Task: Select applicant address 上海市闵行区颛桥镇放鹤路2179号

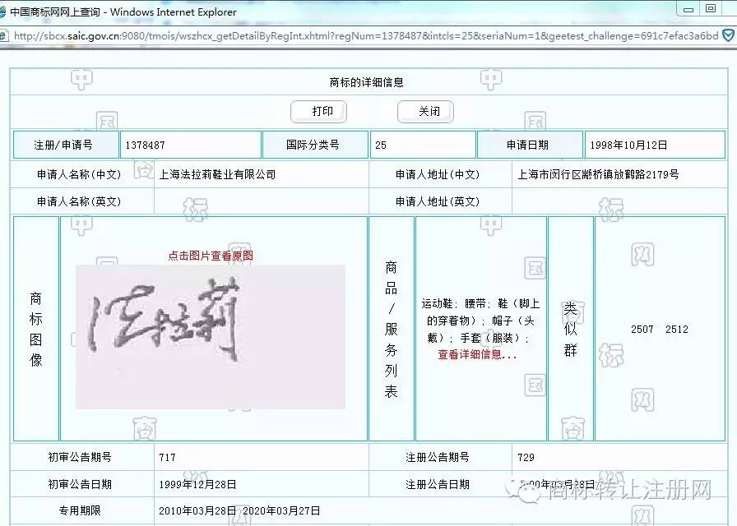Action: tap(598, 175)
